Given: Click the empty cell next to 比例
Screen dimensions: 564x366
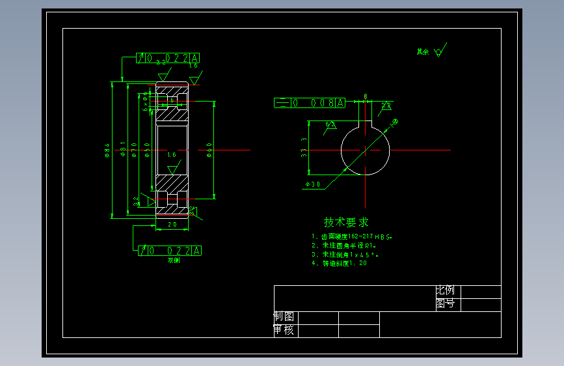Looking at the screenshot, I should (481, 292).
